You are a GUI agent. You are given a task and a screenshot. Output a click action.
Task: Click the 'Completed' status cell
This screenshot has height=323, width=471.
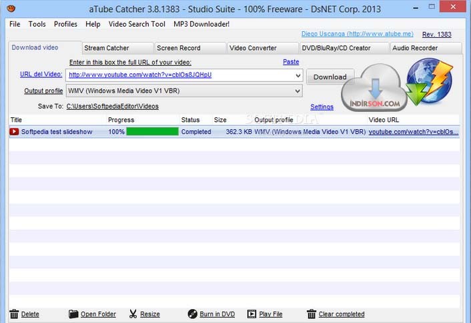[196, 132]
